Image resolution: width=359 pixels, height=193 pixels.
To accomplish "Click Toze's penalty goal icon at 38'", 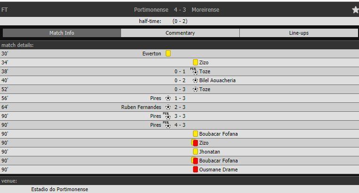I will pos(195,72).
